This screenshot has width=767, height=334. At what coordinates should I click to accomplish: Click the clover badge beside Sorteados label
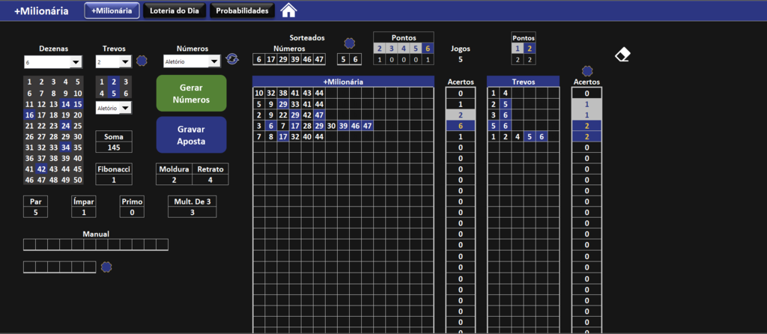[x=349, y=43]
